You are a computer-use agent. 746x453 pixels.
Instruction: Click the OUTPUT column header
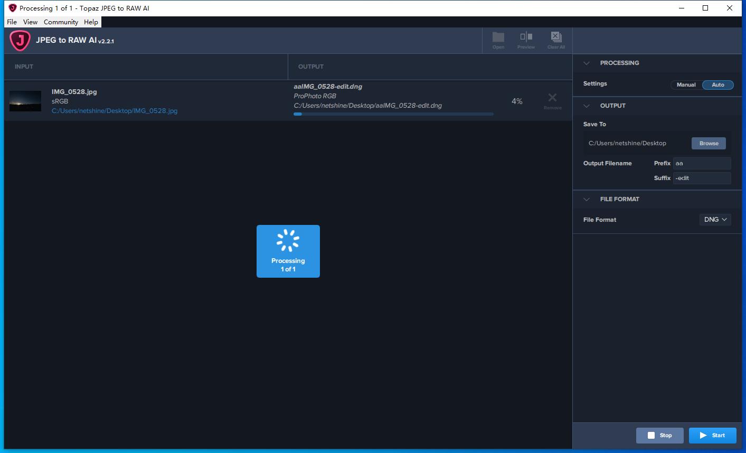coord(311,67)
